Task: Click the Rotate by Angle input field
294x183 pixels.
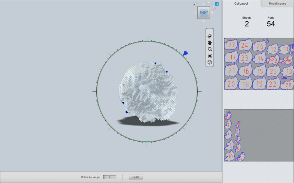Action: pyautogui.click(x=109, y=177)
